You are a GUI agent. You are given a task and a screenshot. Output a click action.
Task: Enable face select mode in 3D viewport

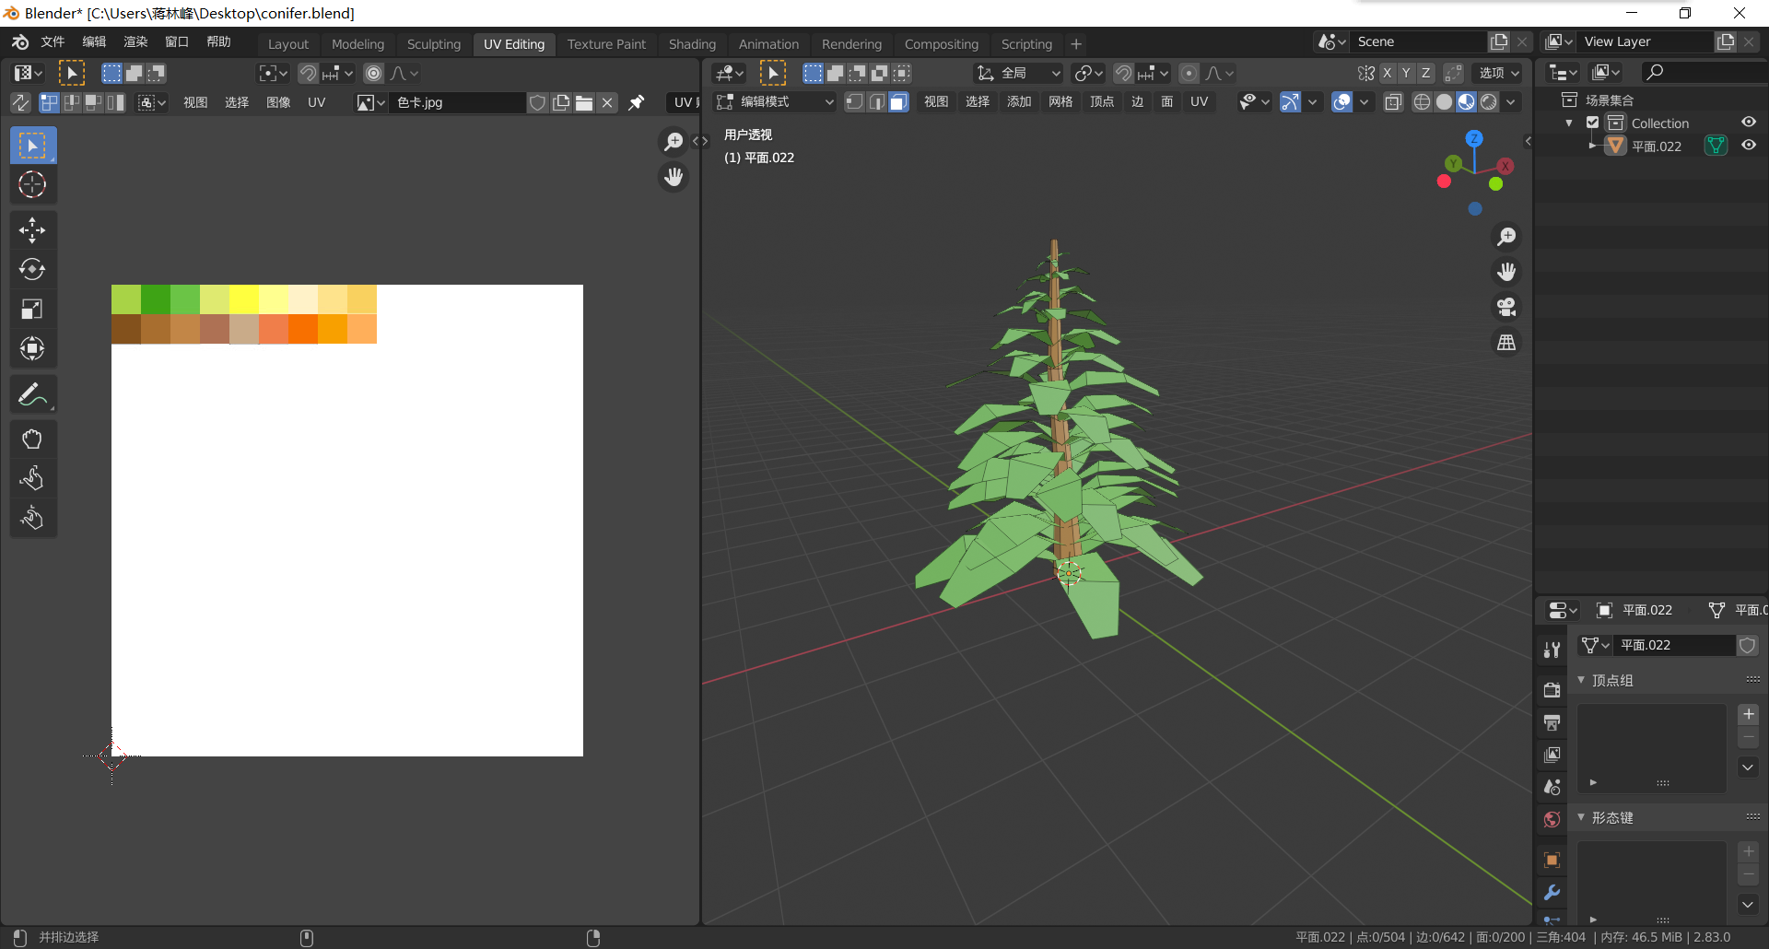pos(898,102)
